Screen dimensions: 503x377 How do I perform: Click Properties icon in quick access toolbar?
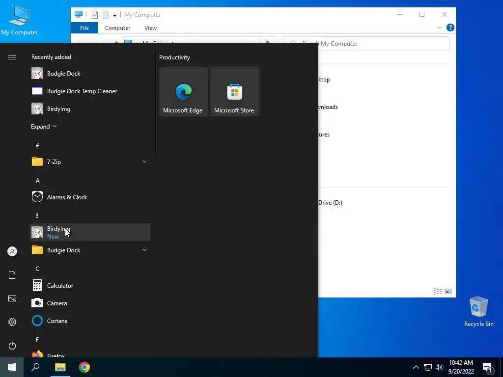click(95, 14)
